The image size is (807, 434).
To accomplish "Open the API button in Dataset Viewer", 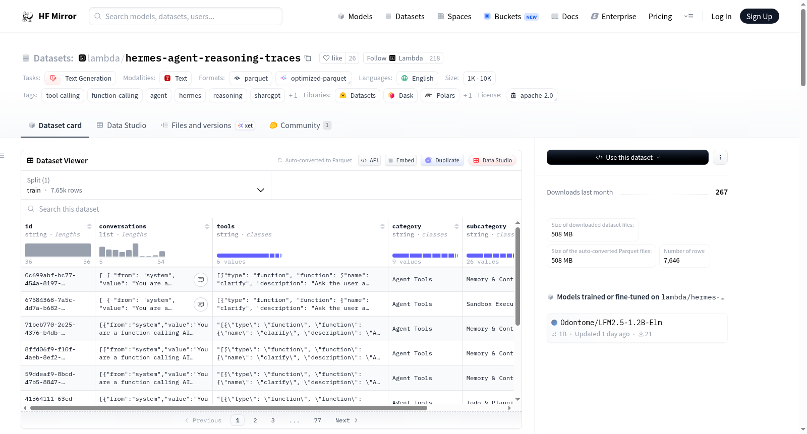I will coord(369,160).
